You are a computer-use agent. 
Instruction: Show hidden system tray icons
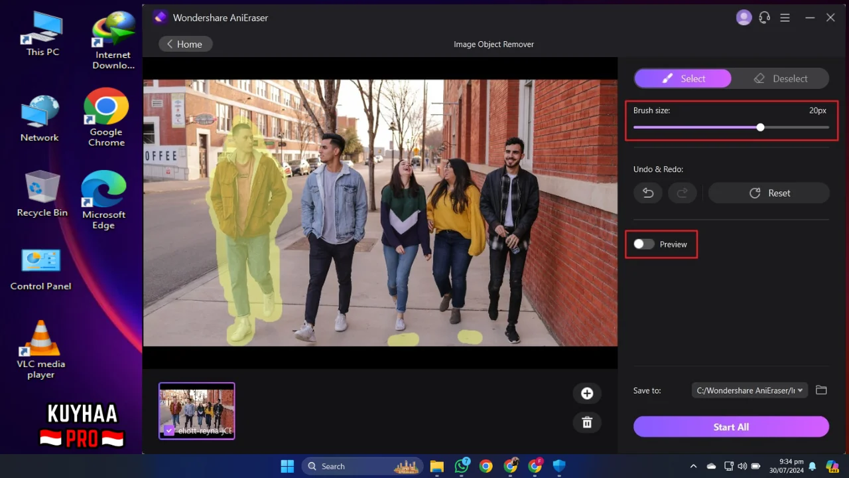point(693,466)
